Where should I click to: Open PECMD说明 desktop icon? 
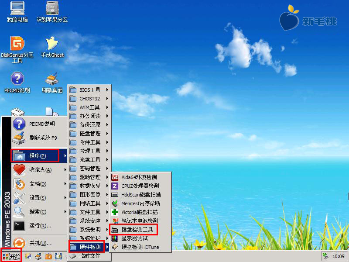click(x=17, y=83)
